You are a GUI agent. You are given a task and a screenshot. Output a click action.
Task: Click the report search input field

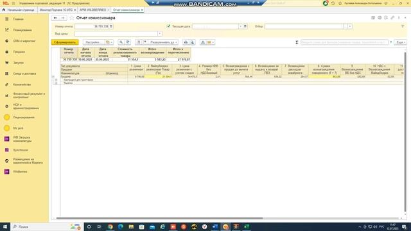point(344,42)
